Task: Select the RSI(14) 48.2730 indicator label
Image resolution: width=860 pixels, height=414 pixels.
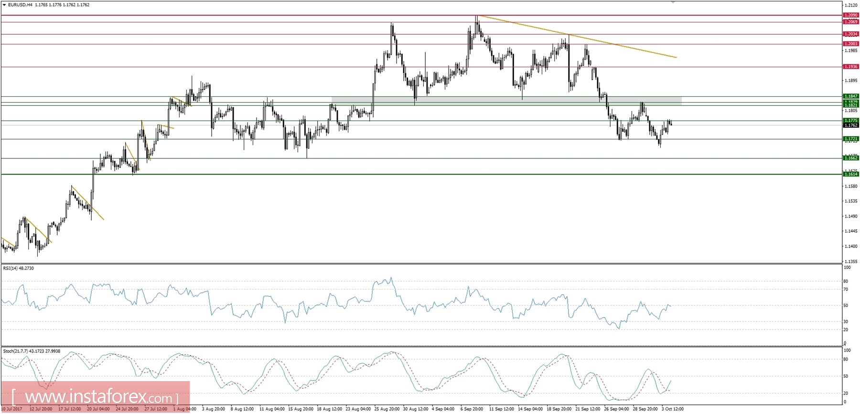Action: click(19, 268)
